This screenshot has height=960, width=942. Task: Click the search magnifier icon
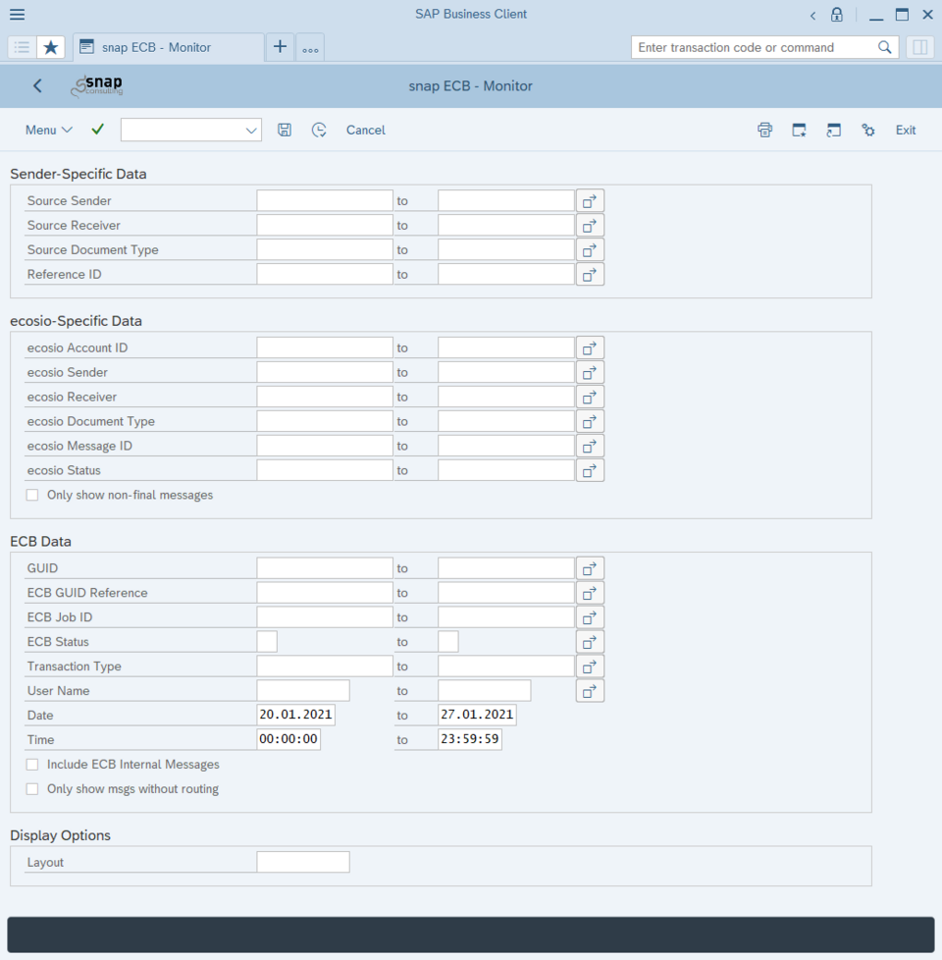884,47
